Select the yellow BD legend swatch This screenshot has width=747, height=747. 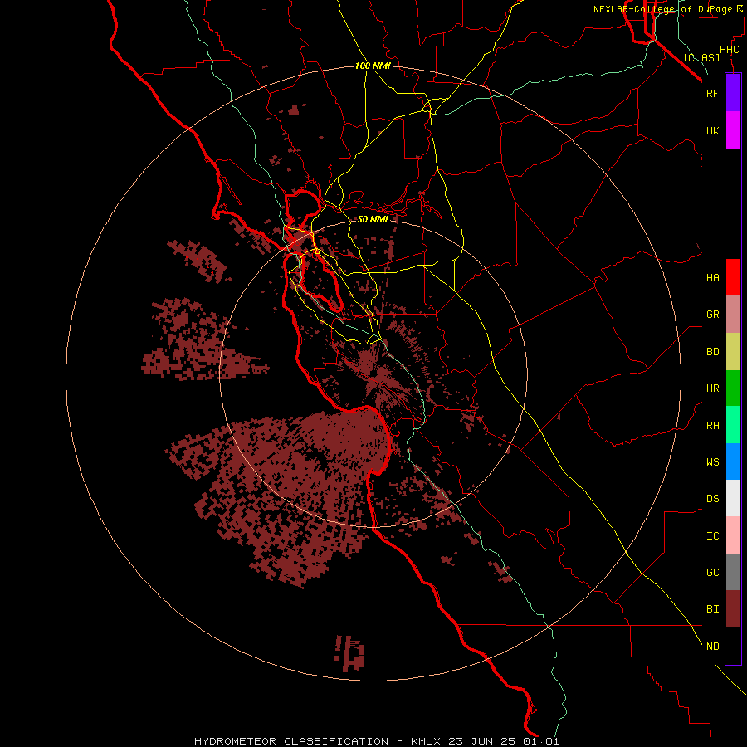[x=733, y=351]
